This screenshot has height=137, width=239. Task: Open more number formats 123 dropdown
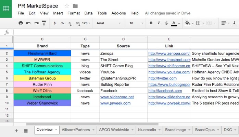coord(86,23)
